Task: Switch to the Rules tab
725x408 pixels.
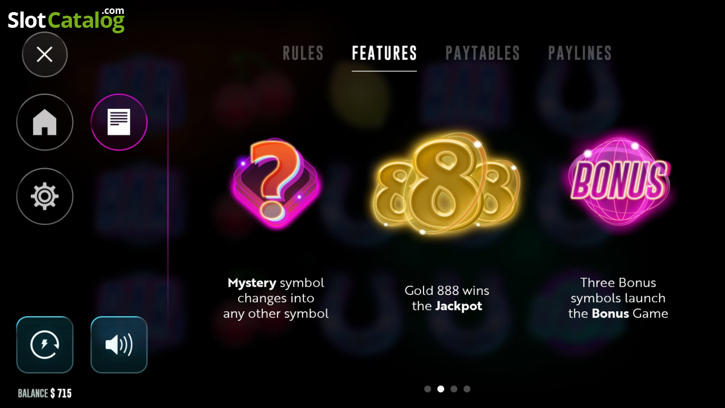Action: point(303,53)
